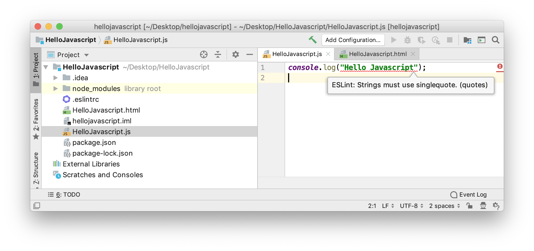Click the Add Configuration... button
Screen dimensions: 534x251
tap(353, 40)
